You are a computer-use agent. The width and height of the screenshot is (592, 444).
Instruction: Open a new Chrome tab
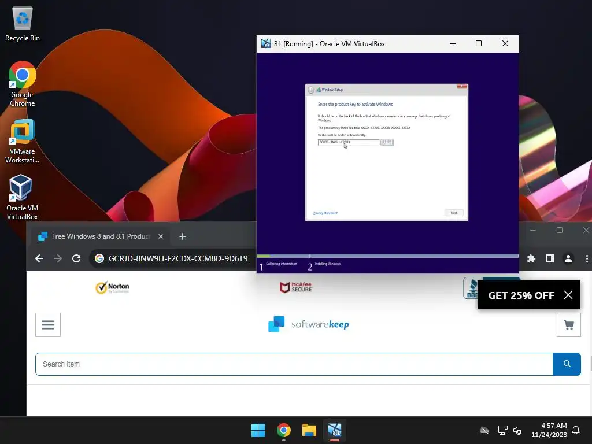point(183,236)
